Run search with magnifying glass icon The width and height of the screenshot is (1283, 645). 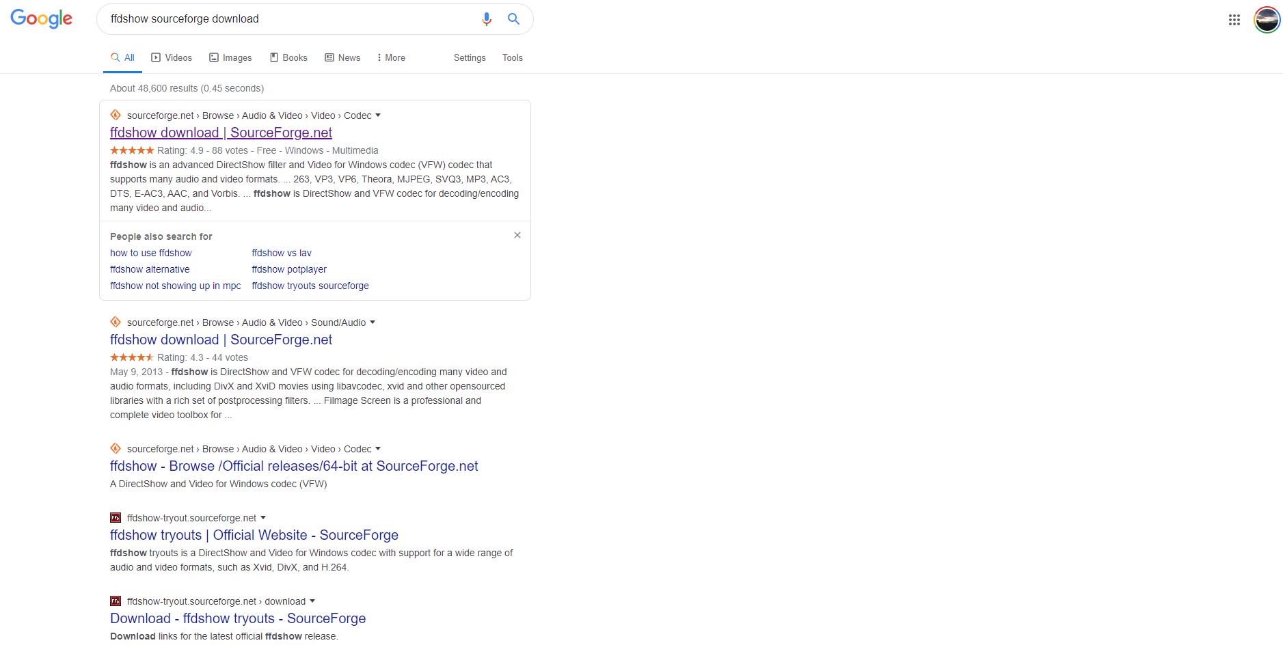click(513, 19)
